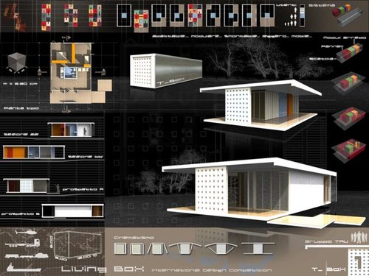Click the prospetto B elevation drawing

click(73, 210)
